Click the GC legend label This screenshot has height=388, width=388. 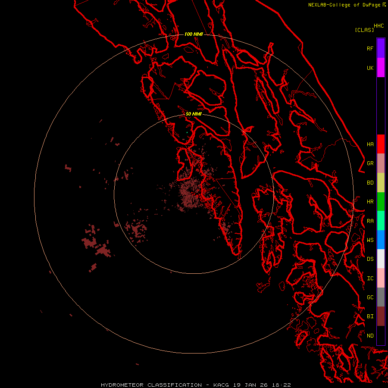pyautogui.click(x=370, y=297)
